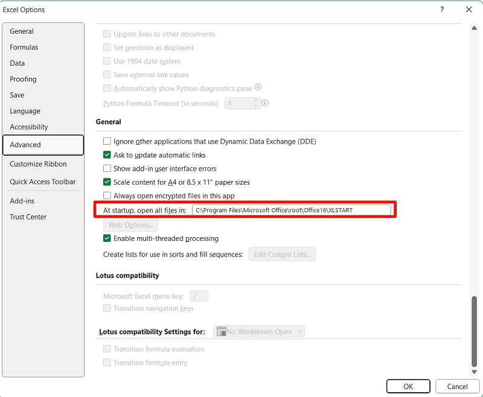Enable Ignore other applications using DDE

point(107,142)
